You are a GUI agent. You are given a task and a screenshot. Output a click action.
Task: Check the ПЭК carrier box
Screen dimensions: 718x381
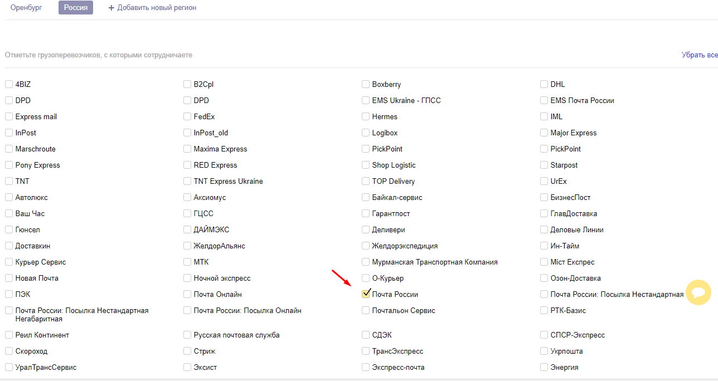(x=9, y=294)
